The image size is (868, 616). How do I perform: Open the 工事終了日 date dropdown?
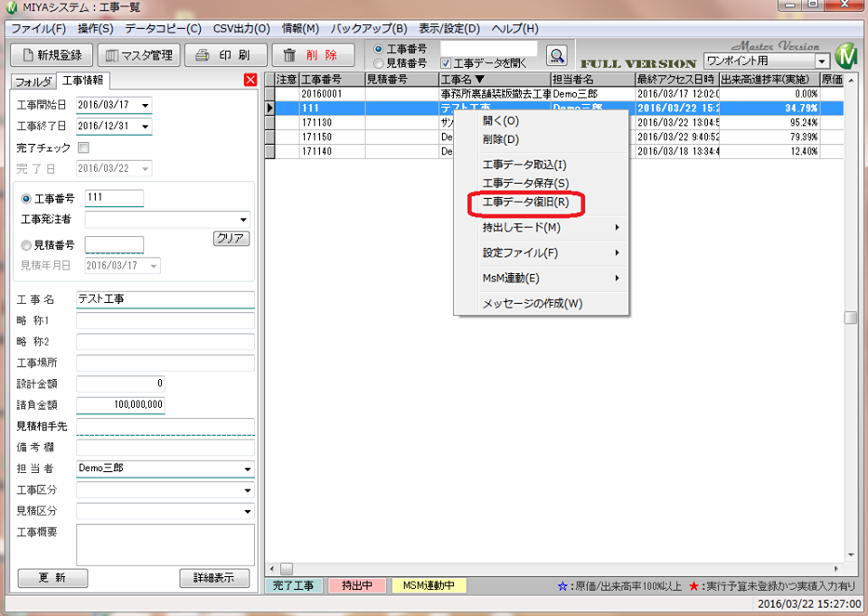pos(145,127)
